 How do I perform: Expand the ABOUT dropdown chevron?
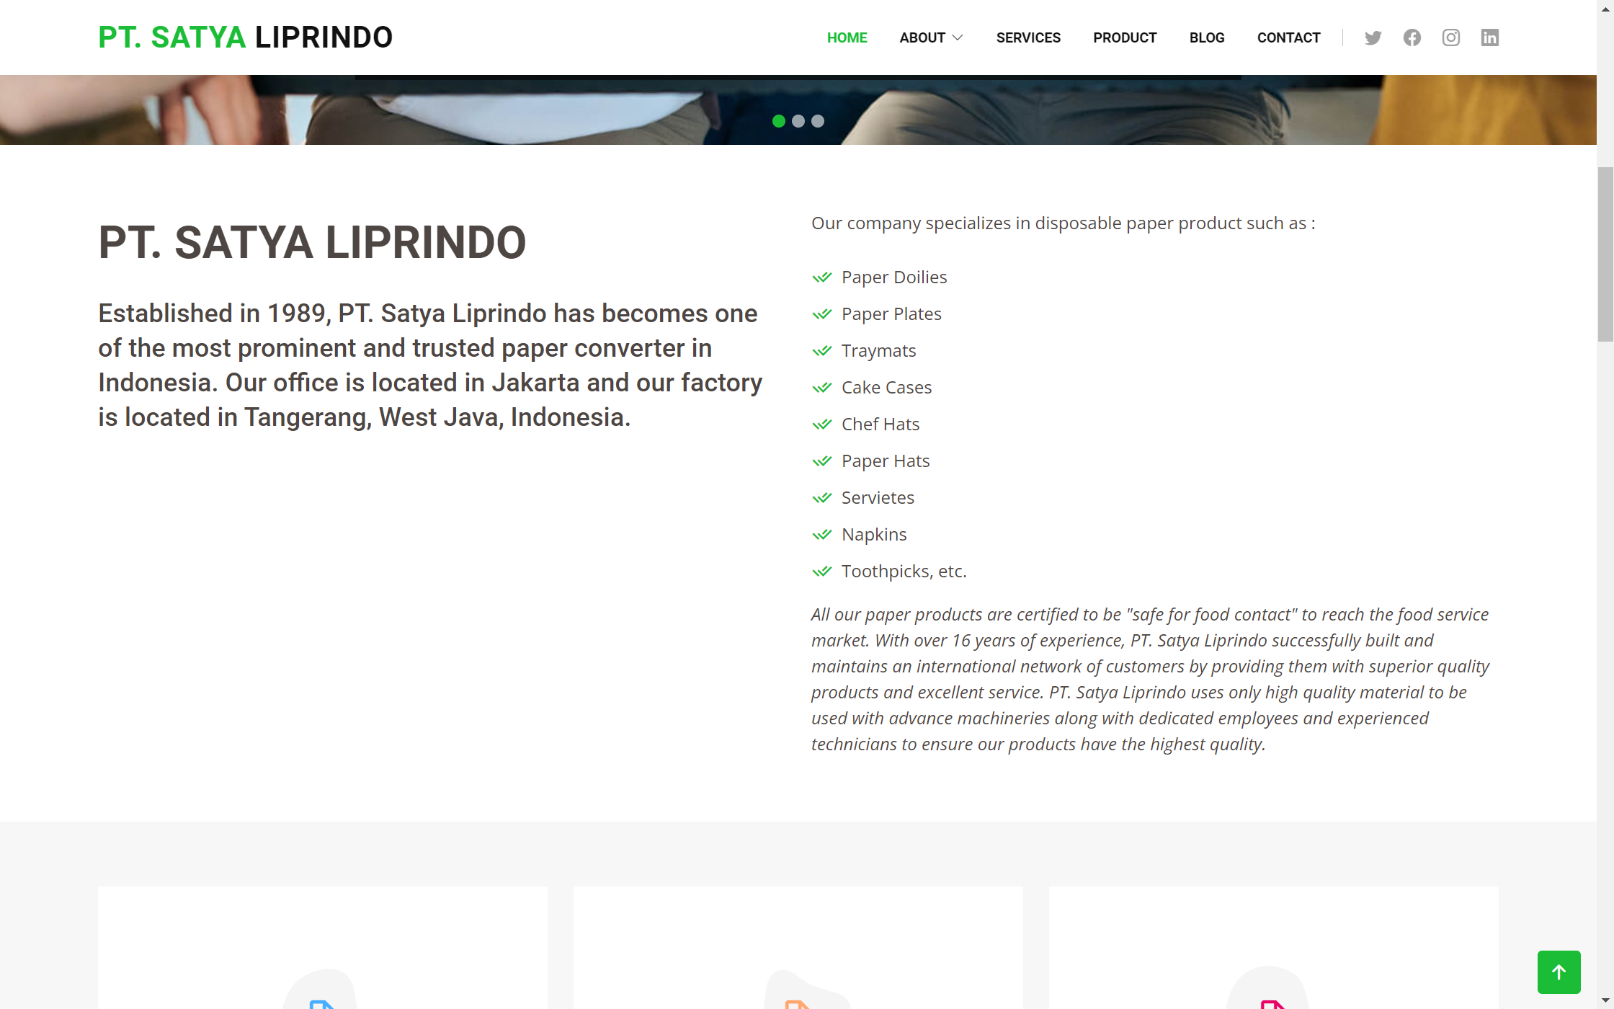[958, 37]
